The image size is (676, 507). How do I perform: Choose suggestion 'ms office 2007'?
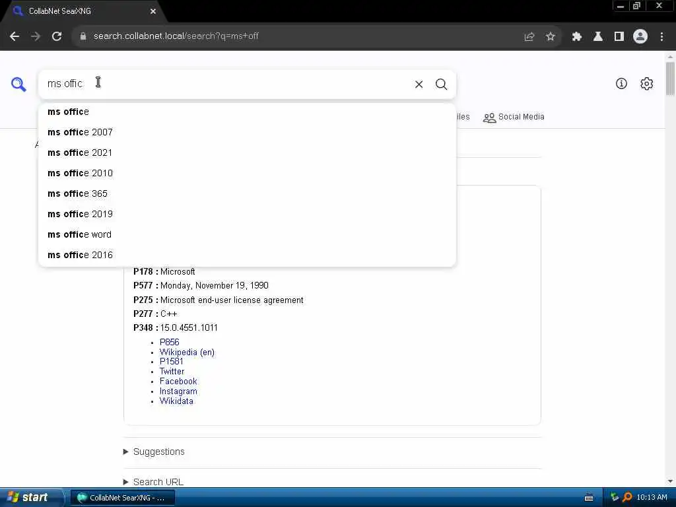tap(247, 132)
